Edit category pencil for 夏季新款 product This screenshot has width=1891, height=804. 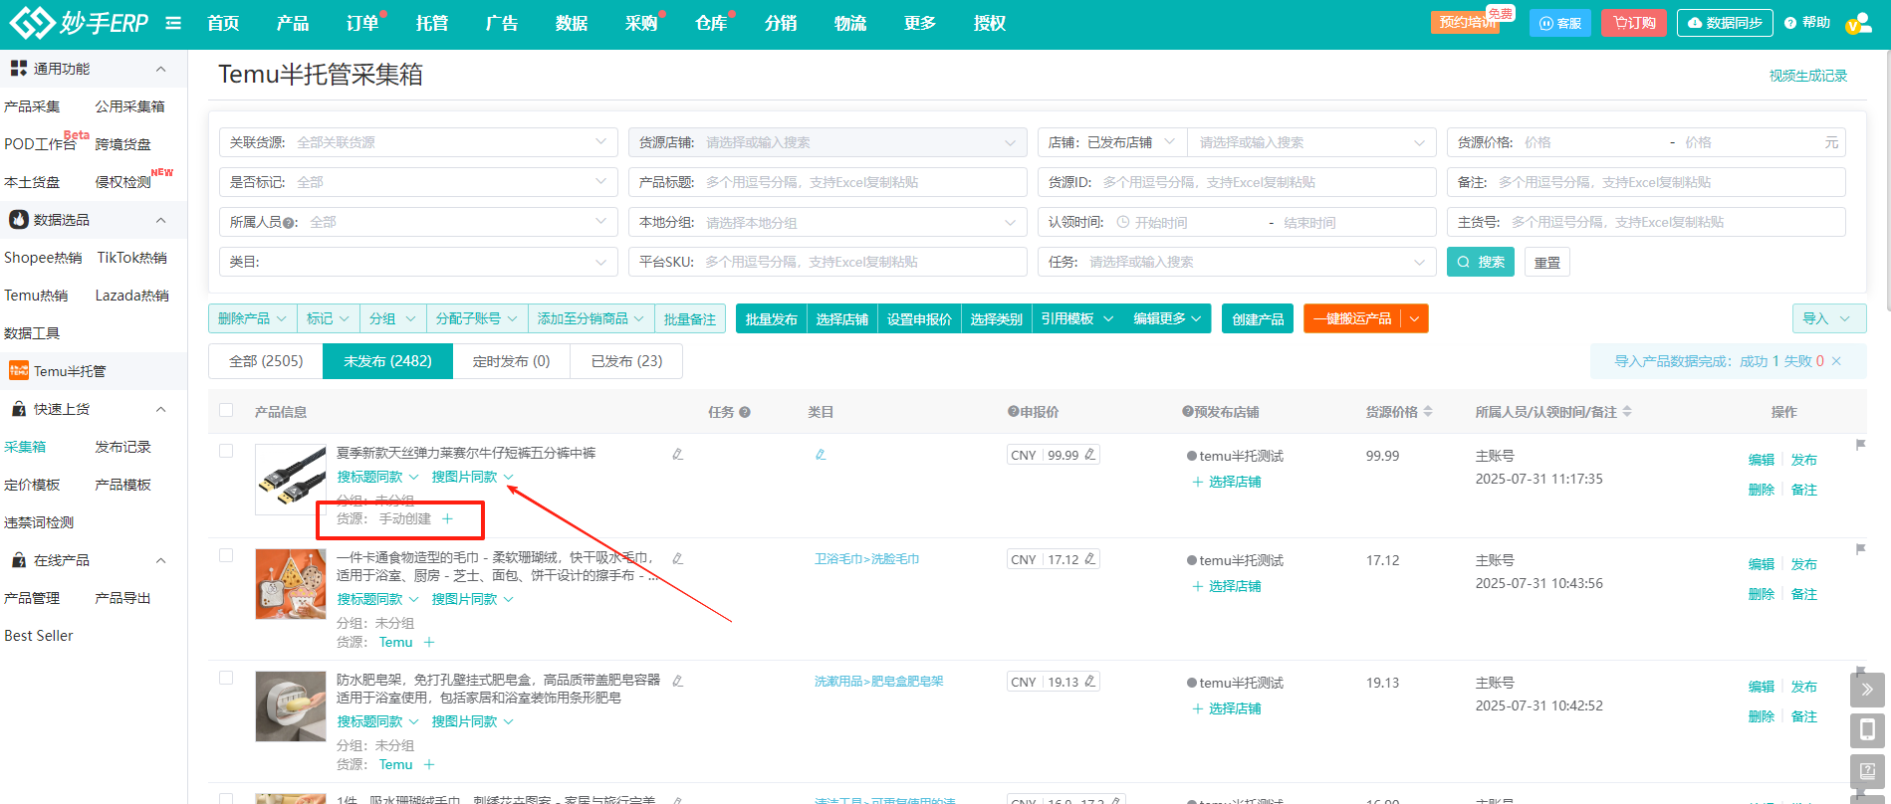[x=821, y=454]
